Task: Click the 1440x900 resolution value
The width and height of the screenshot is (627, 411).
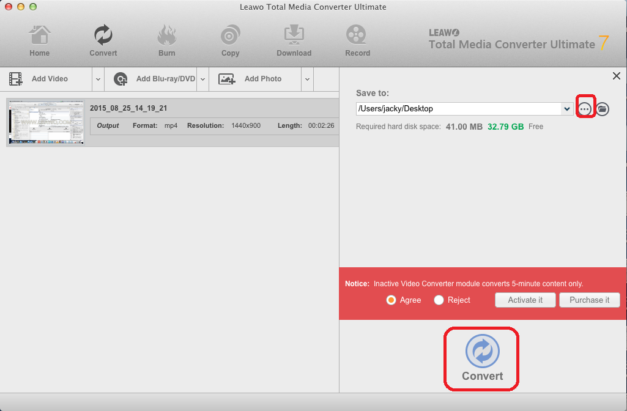Action: (246, 125)
